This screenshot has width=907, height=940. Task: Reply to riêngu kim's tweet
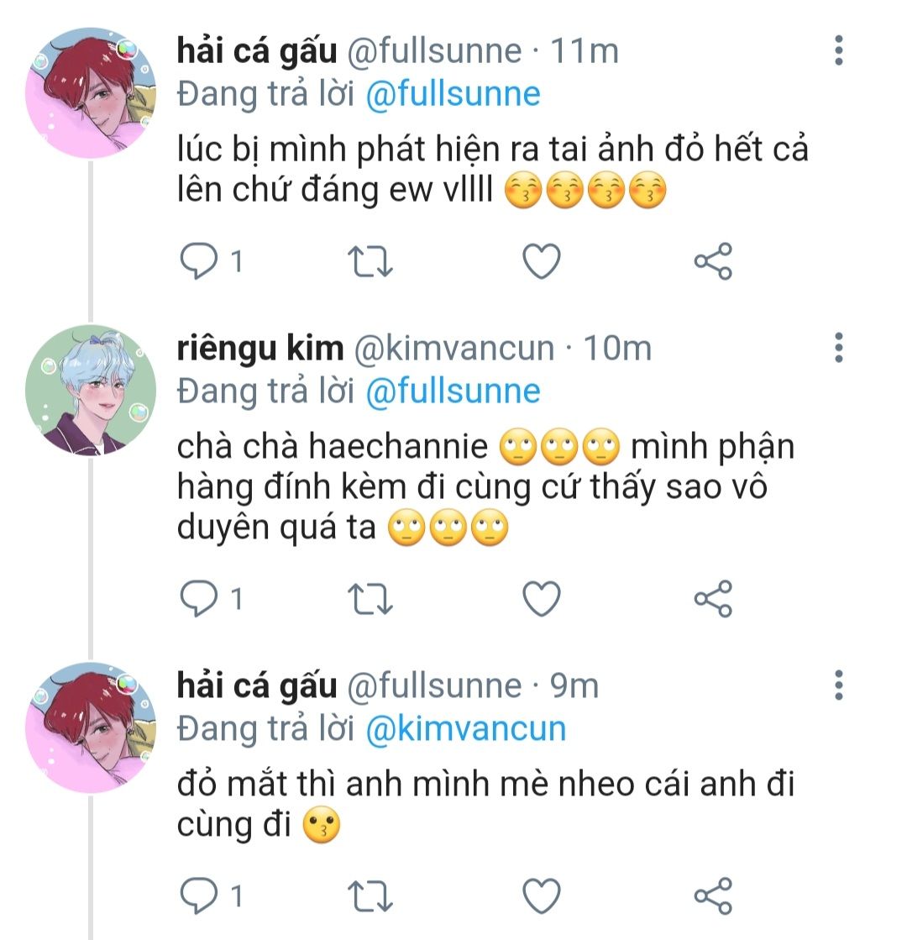click(200, 599)
